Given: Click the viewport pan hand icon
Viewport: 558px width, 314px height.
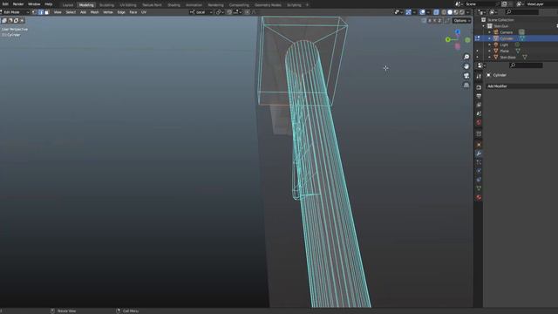Looking at the screenshot, I should pos(466,66).
